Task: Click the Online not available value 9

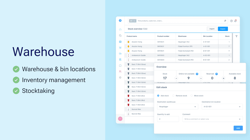Action: [188, 78]
